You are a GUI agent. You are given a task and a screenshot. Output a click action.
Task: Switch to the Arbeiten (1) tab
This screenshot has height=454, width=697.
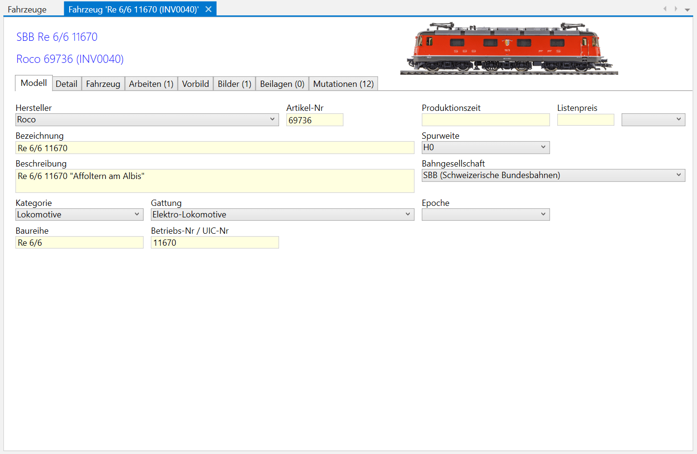(151, 84)
